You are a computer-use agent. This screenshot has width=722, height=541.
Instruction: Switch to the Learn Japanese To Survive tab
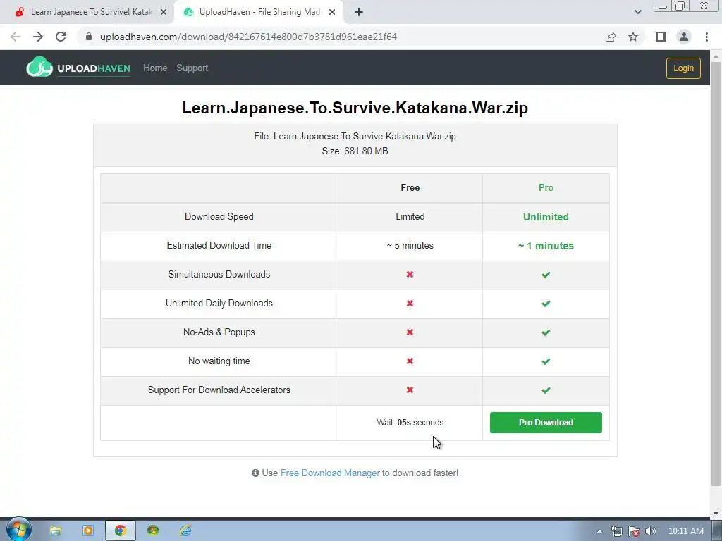tap(87, 12)
